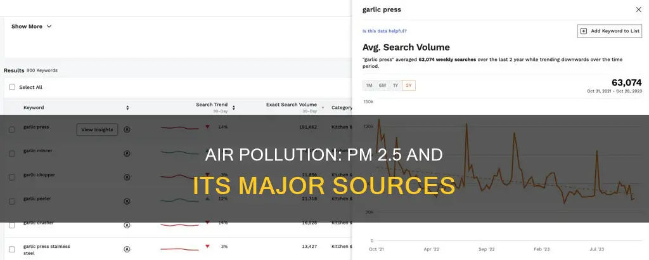649x260 pixels.
Task: Tick the Select All checkbox
Action: [x=12, y=88]
